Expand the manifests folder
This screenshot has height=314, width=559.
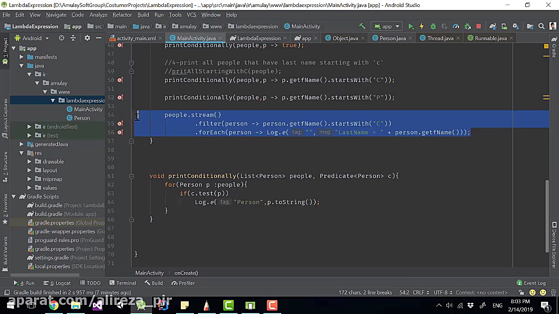pos(21,57)
